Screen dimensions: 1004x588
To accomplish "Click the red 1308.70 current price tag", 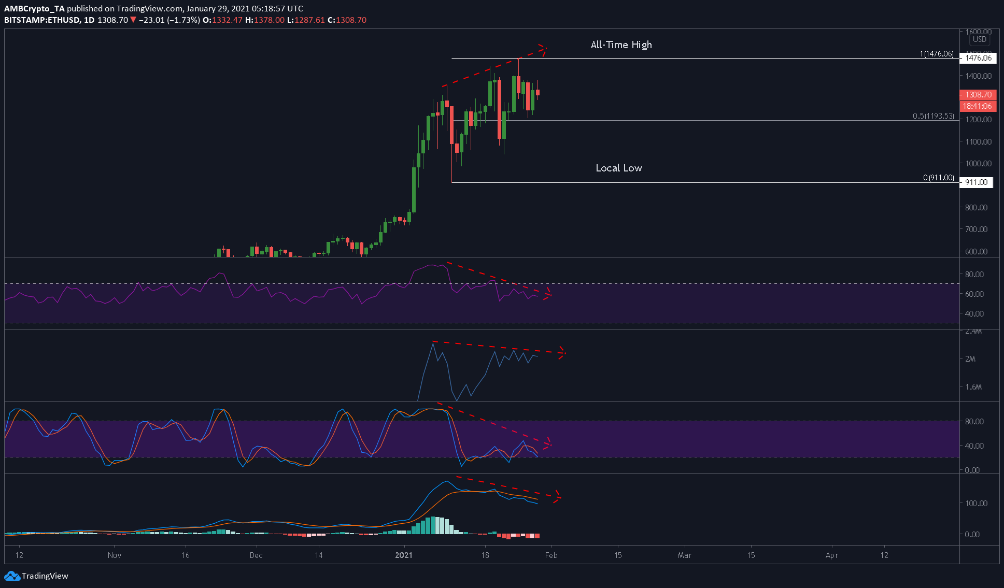I will click(978, 95).
